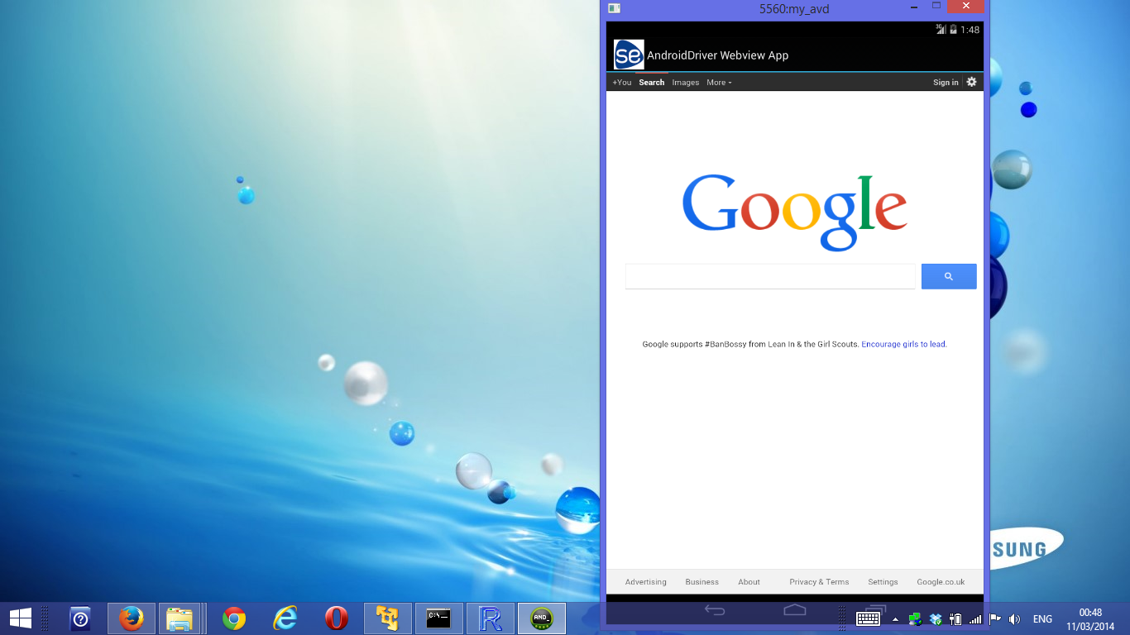Click the emulator window title bar icon
Image resolution: width=1130 pixels, height=635 pixels.
click(614, 8)
